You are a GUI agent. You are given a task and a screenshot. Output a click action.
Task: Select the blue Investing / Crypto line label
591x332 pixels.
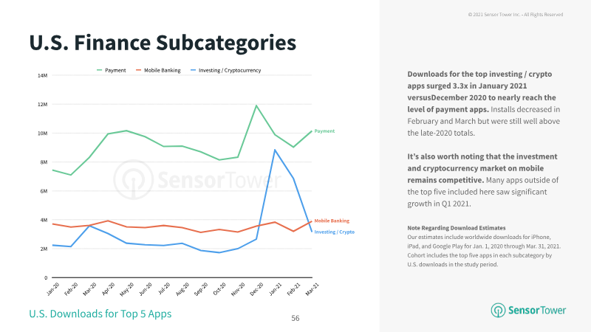335,232
